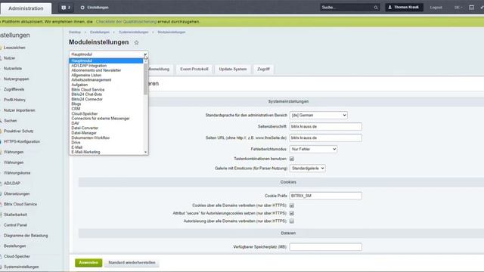Open the Update-System tab
The width and height of the screenshot is (484, 272).
pos(233,69)
